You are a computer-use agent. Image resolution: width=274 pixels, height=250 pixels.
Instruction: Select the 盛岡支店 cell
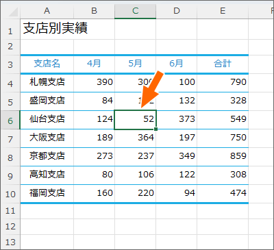coord(47,101)
